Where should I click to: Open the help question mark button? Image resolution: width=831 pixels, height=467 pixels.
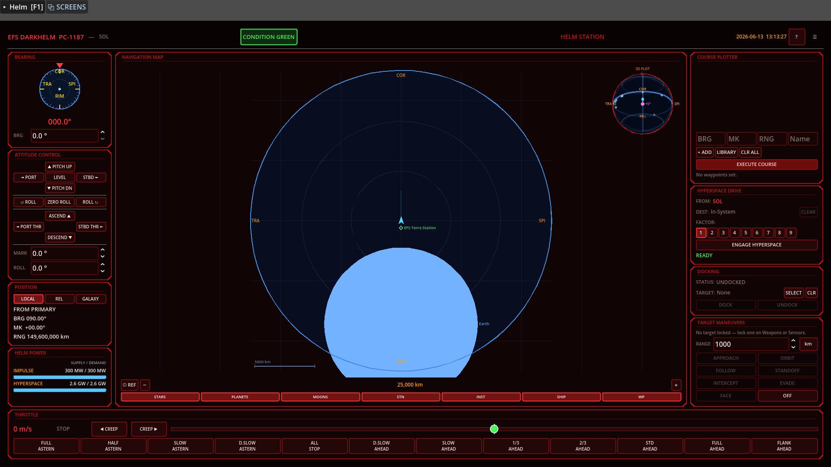pos(796,37)
